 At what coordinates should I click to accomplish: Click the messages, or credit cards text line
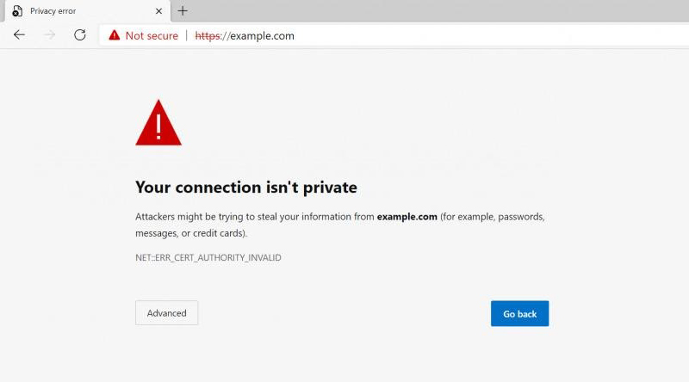pyautogui.click(x=191, y=233)
